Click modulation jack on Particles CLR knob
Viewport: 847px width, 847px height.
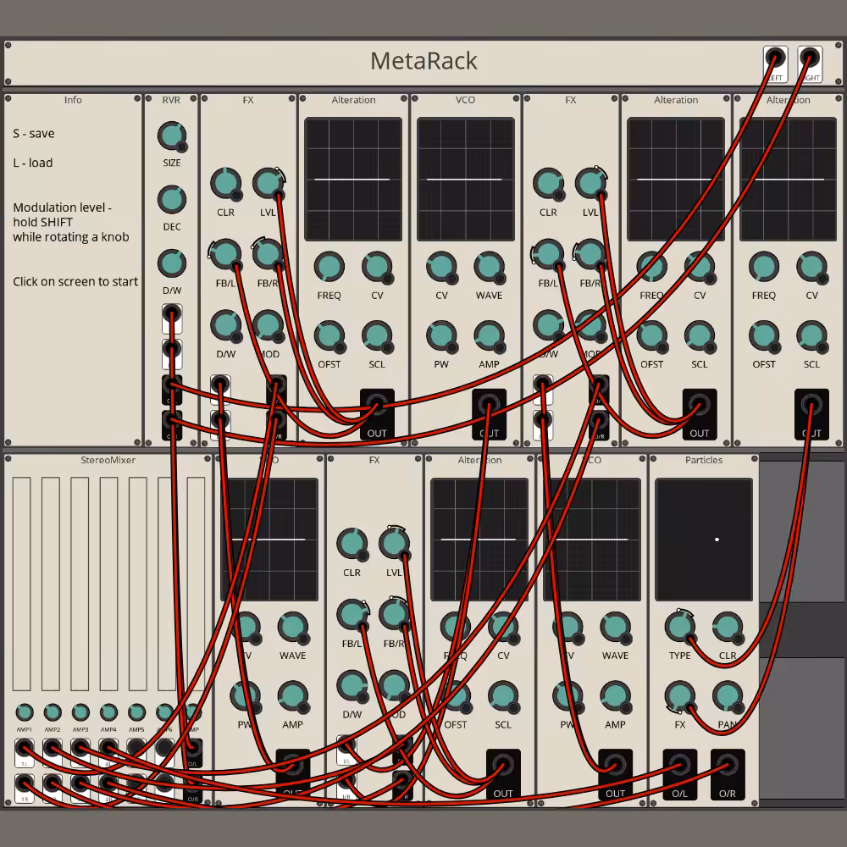(739, 639)
